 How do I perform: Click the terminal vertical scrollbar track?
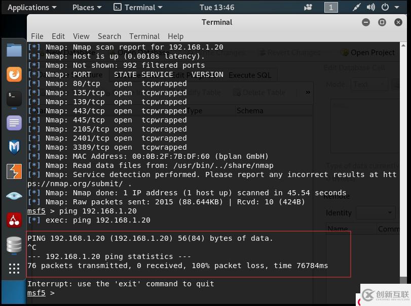click(x=403, y=162)
